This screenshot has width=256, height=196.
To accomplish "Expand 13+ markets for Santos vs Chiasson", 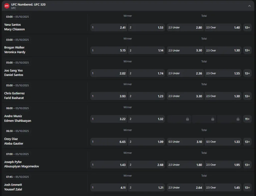I will tap(247, 27).
